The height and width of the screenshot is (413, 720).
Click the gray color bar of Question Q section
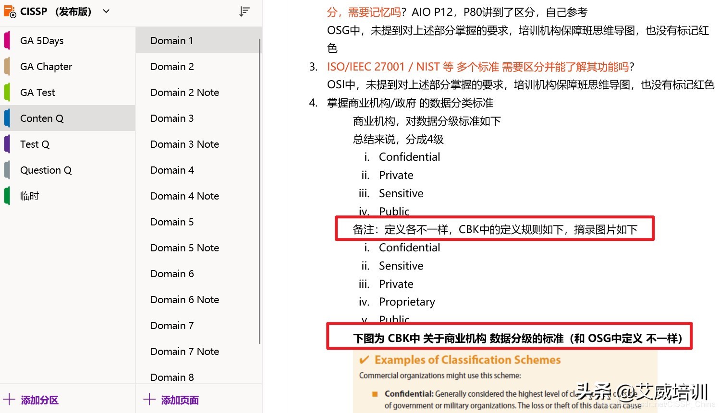tap(6, 170)
